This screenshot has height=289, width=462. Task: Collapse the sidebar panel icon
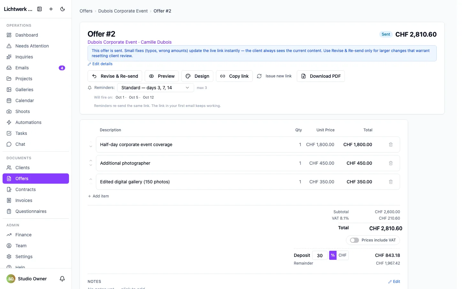(39, 9)
